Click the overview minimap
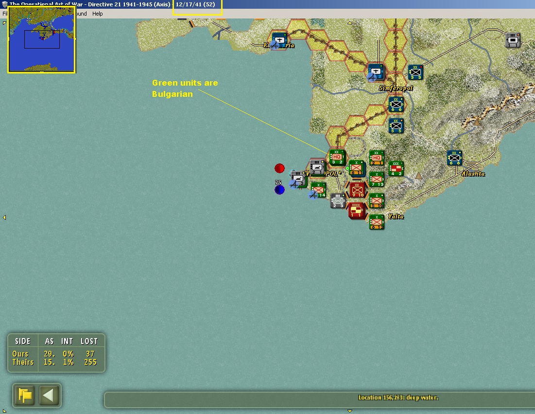The image size is (535, 414). pyautogui.click(x=41, y=39)
